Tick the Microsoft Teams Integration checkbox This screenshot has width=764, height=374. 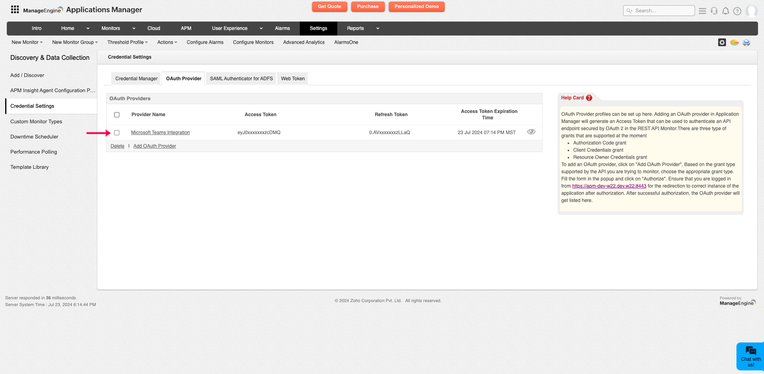[x=117, y=133]
